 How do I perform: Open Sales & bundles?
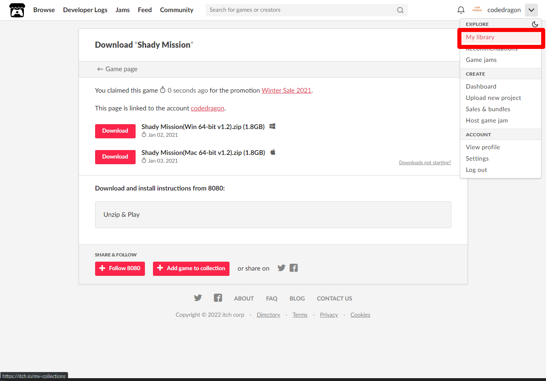(501, 109)
